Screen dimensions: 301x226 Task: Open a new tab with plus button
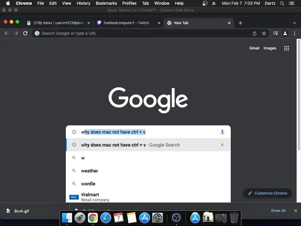coord(240,23)
